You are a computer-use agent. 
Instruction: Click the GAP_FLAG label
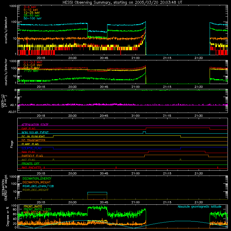(28, 128)
